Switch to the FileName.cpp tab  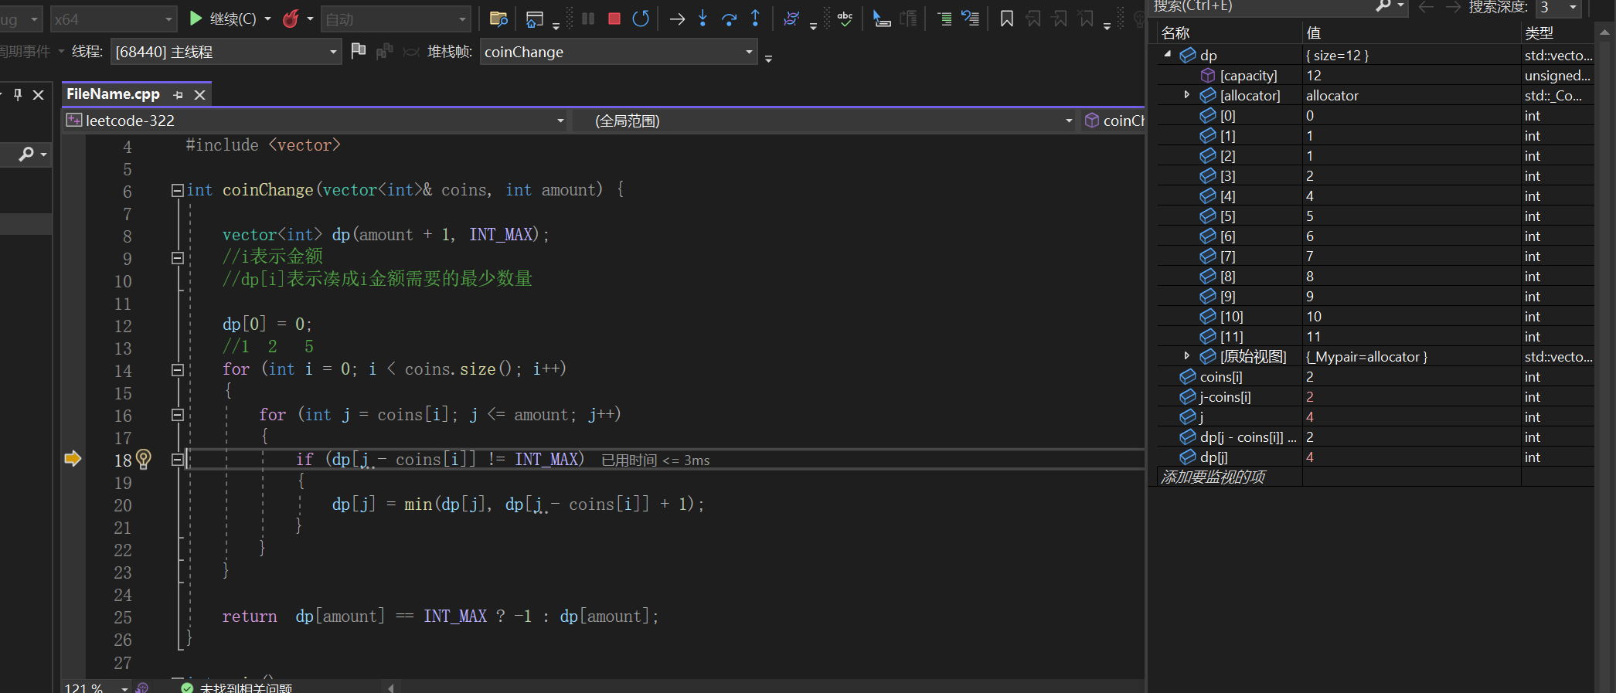tap(113, 93)
